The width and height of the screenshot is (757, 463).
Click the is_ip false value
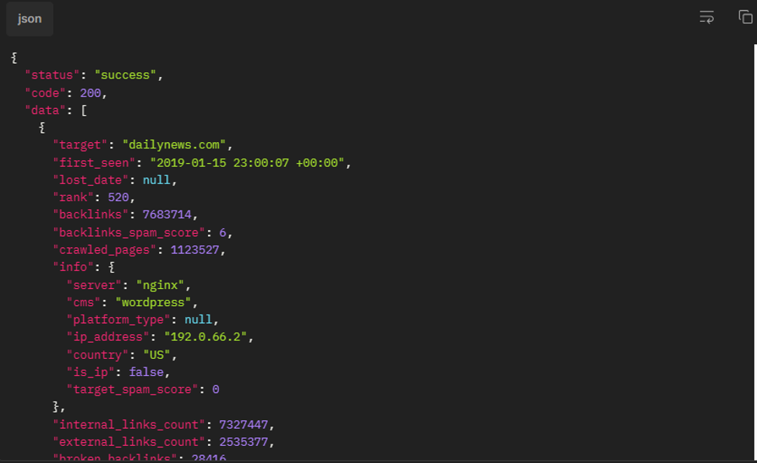click(146, 372)
